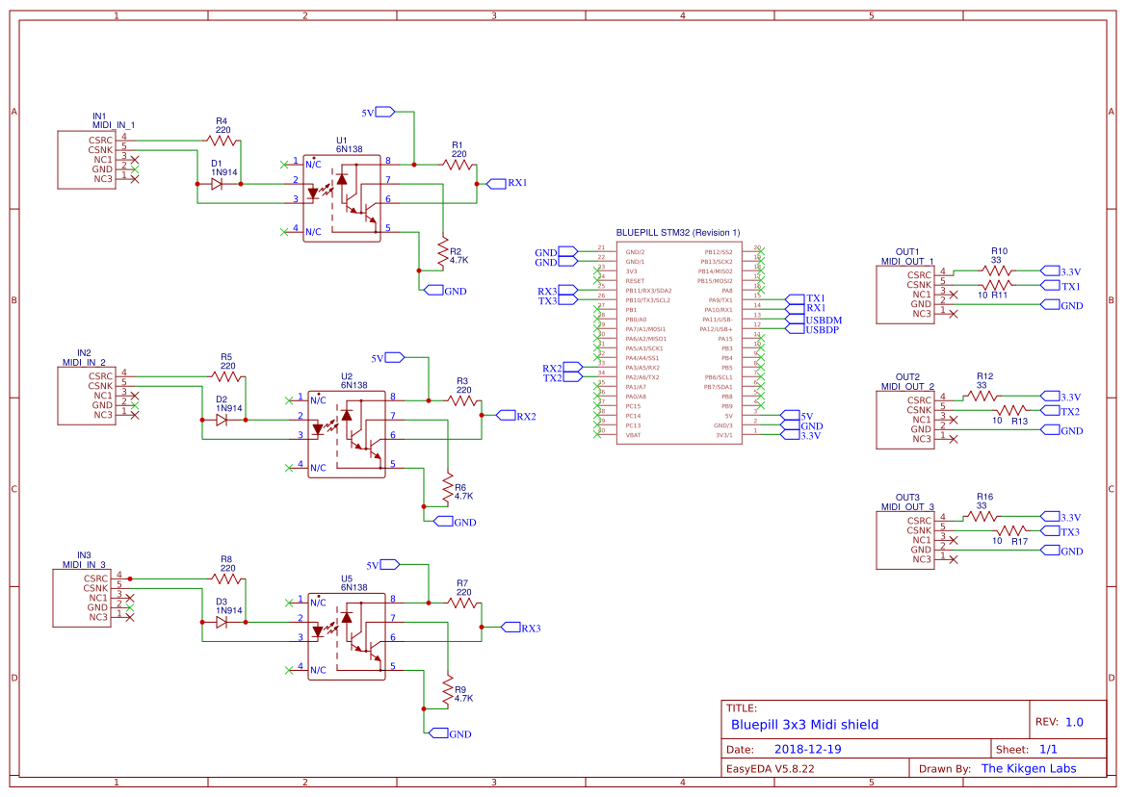Select resistor R12 33 symbol
Viewport: 1126px width, 797px height.
[x=982, y=396]
